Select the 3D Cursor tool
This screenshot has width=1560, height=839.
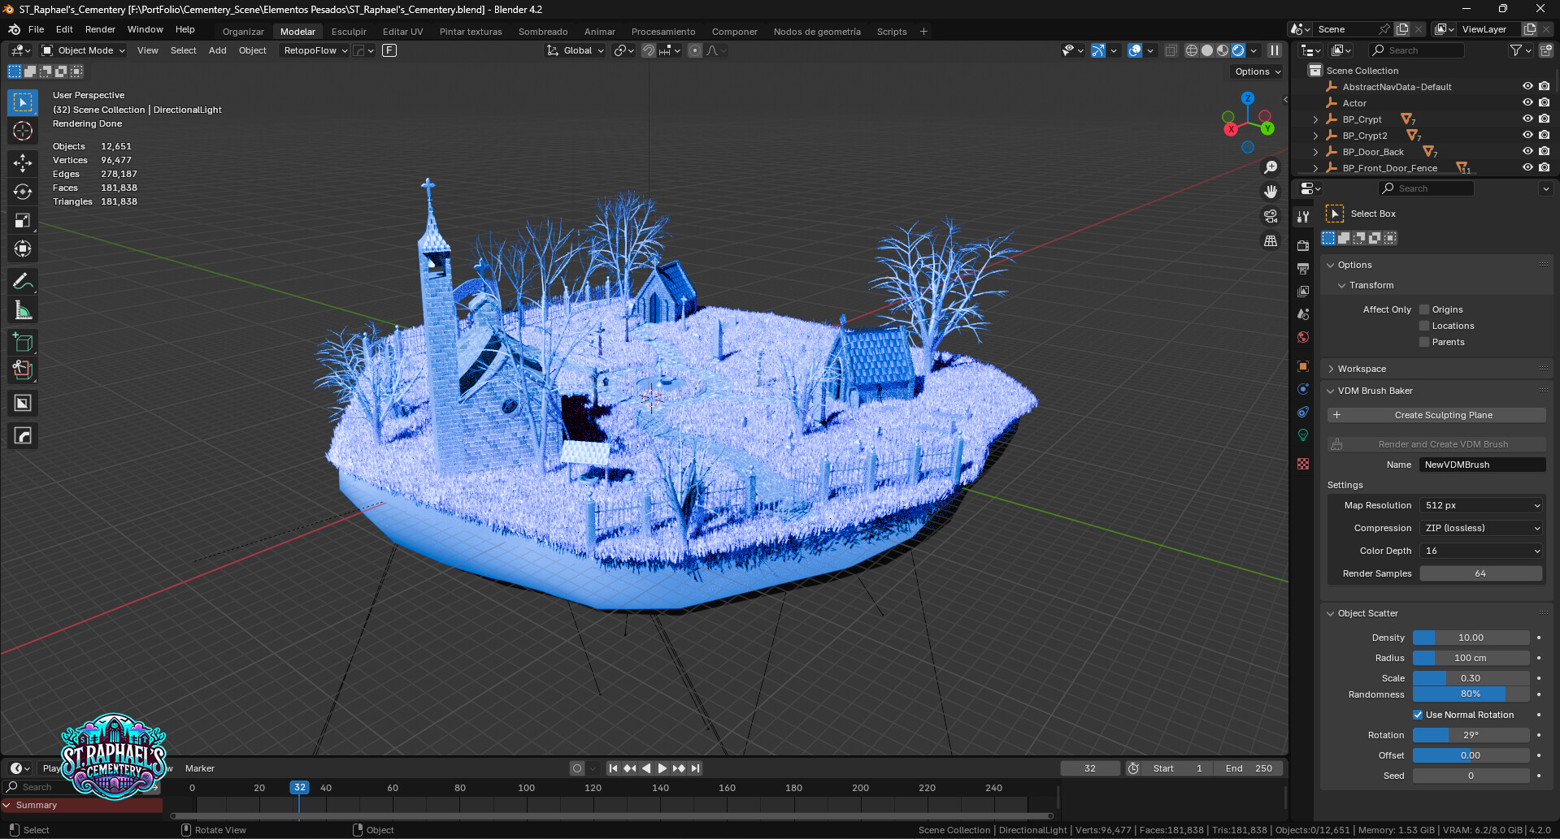pyautogui.click(x=22, y=130)
